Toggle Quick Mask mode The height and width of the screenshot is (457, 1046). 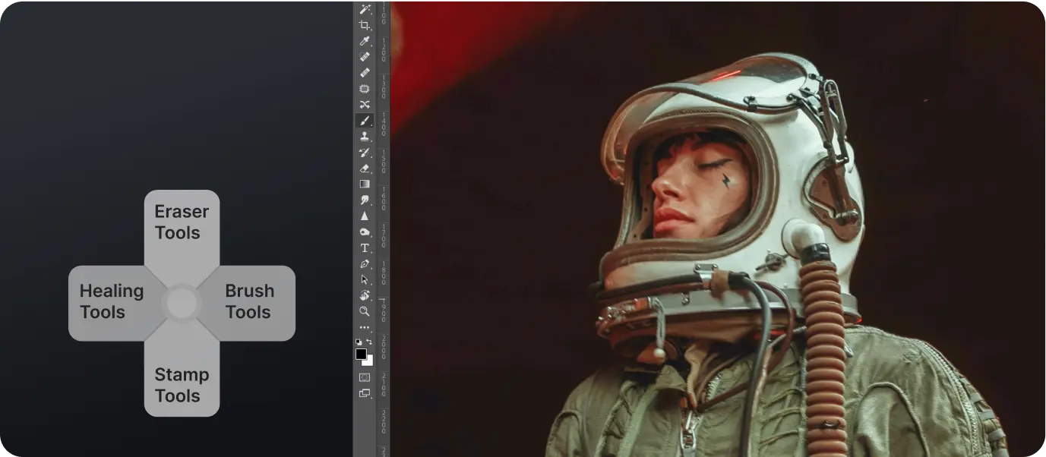tap(365, 377)
